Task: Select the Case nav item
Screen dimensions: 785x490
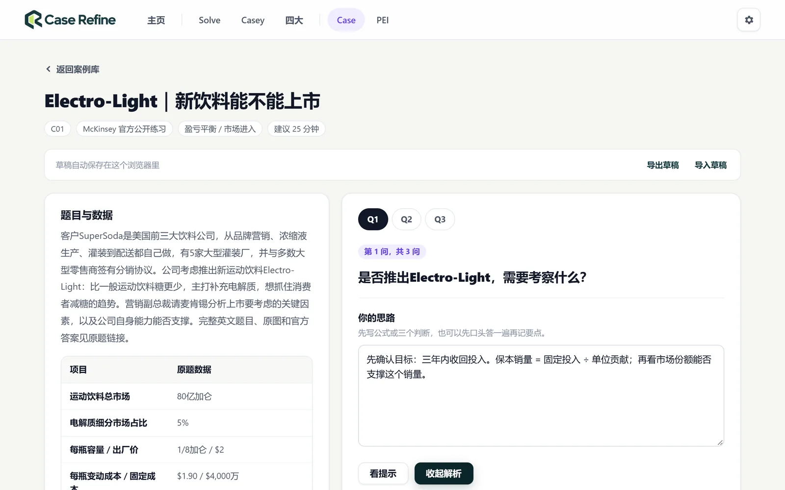Action: [x=346, y=20]
